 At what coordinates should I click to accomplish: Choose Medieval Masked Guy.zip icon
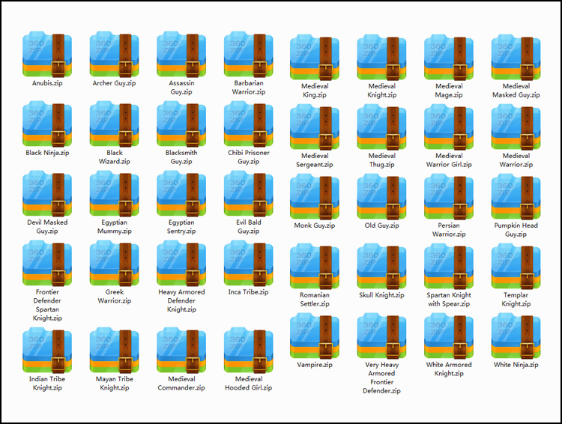pyautogui.click(x=516, y=58)
